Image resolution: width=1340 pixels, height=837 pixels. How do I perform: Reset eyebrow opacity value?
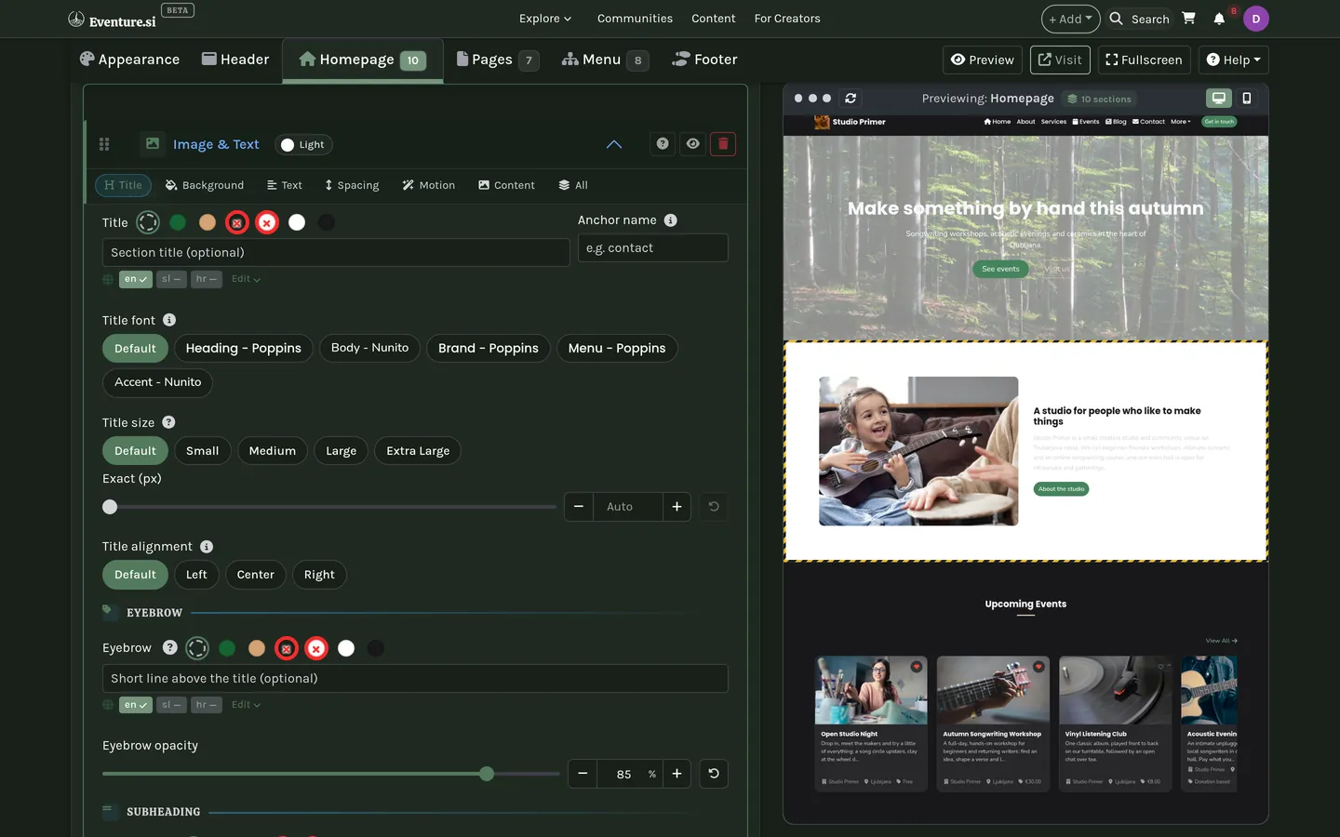(714, 774)
